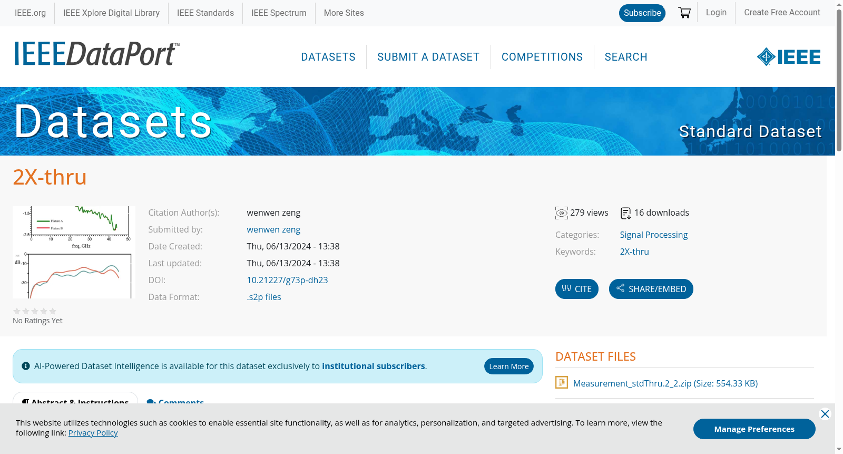Click the Last updated timestamp value

pyautogui.click(x=293, y=263)
